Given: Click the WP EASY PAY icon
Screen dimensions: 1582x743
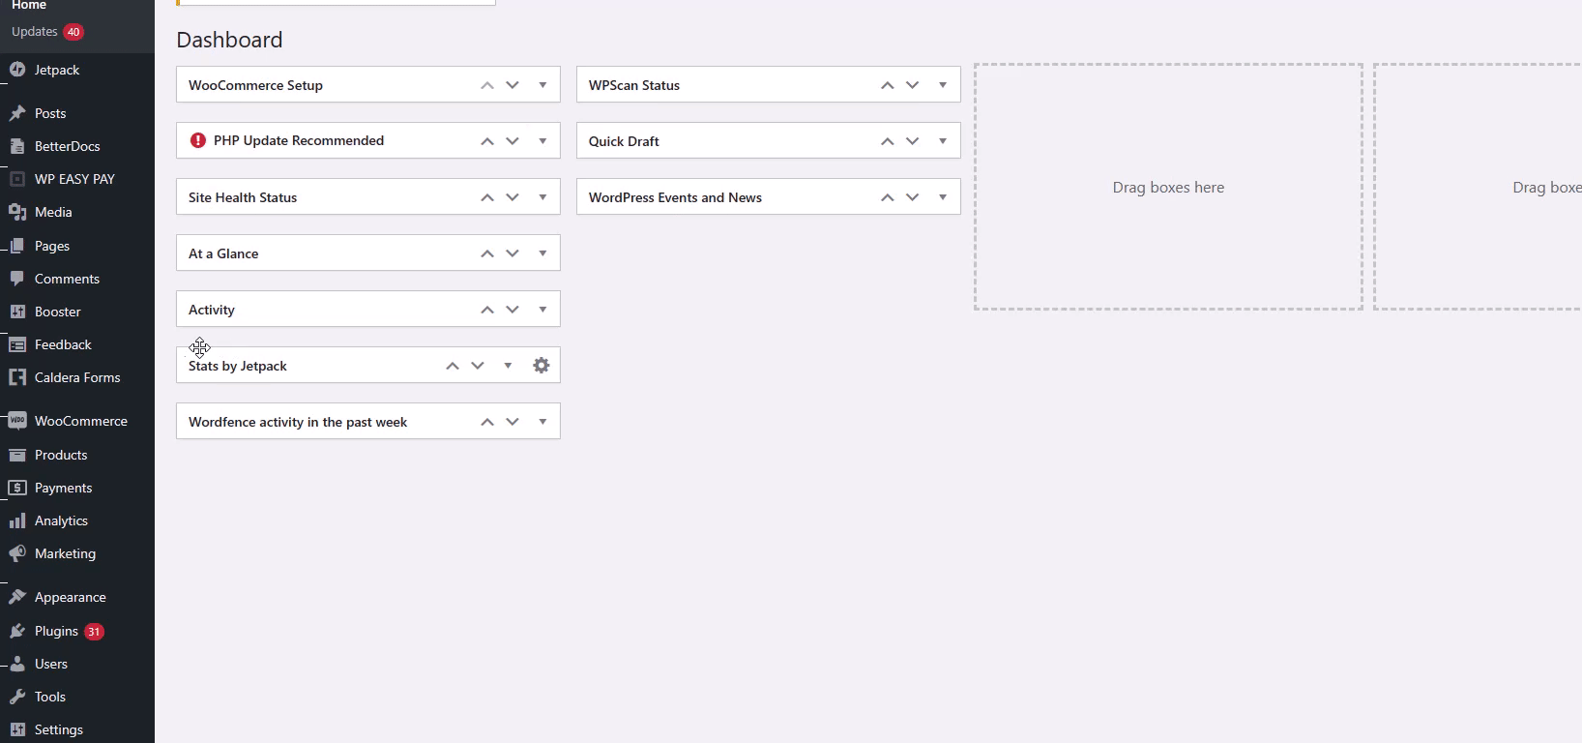Looking at the screenshot, I should (x=17, y=179).
